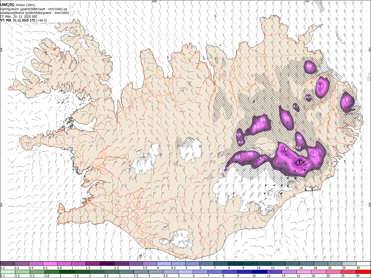The width and height of the screenshot is (371, 278).
Task: Select the pale grey 25–30 swatch in upper legend
Action: pyautogui.click(x=349, y=264)
